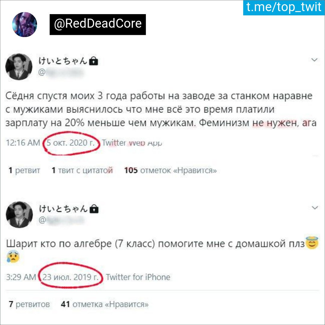Image resolution: width=325 pixels, height=325 pixels.
Task: Open 1 твит с цитатой
Action: (x=82, y=170)
